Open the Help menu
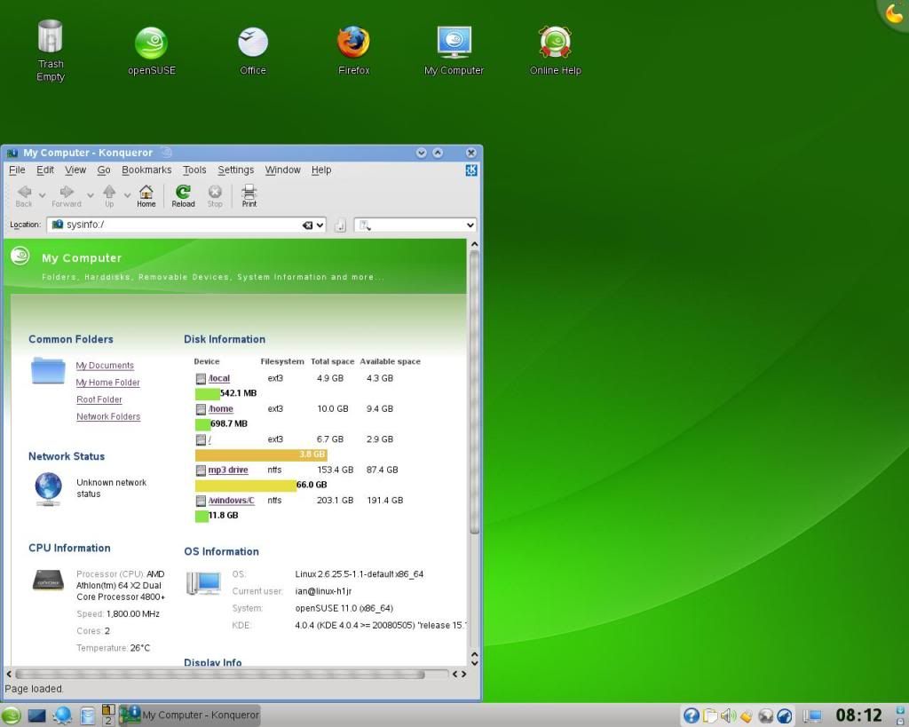909x727 pixels. coord(321,170)
